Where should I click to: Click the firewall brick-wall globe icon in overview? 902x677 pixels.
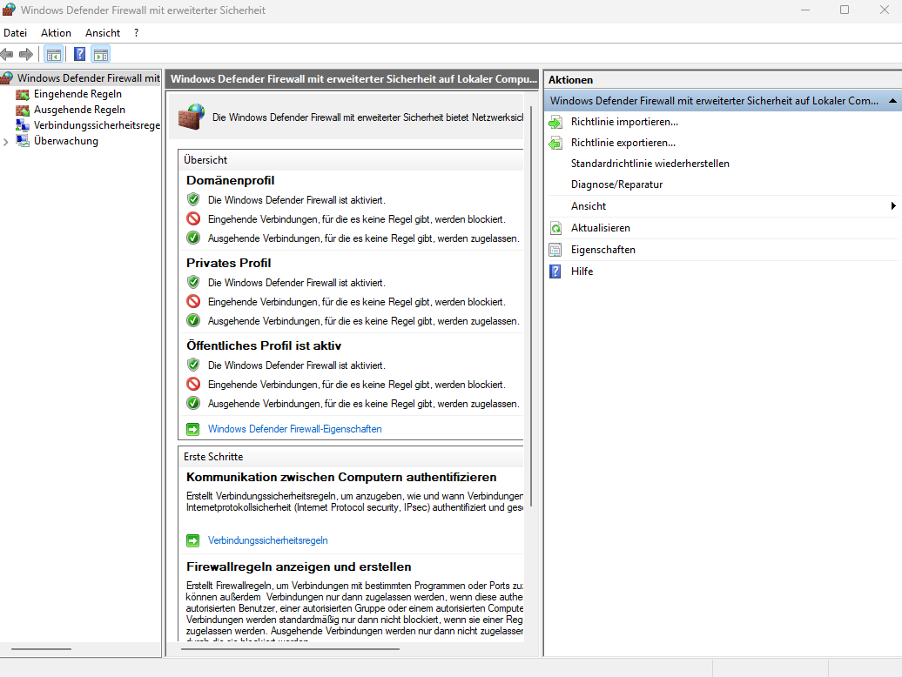(x=191, y=117)
